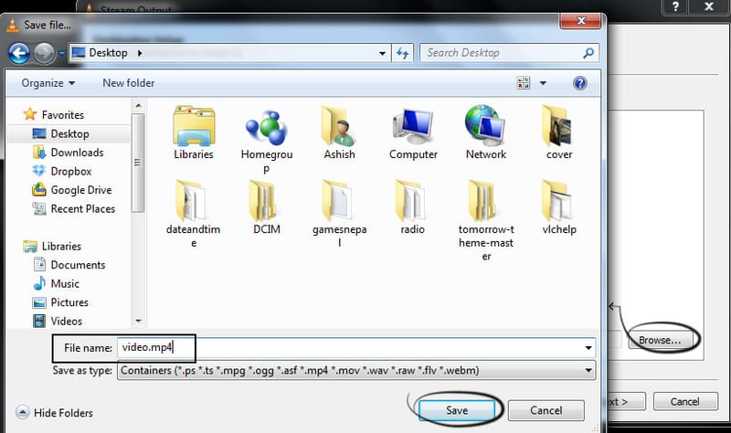
Task: Expand the Desktop breadcrumb arrow
Action: [x=140, y=53]
